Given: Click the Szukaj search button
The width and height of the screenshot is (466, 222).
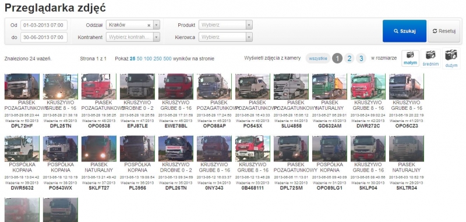Looking at the screenshot, I should click(404, 31).
